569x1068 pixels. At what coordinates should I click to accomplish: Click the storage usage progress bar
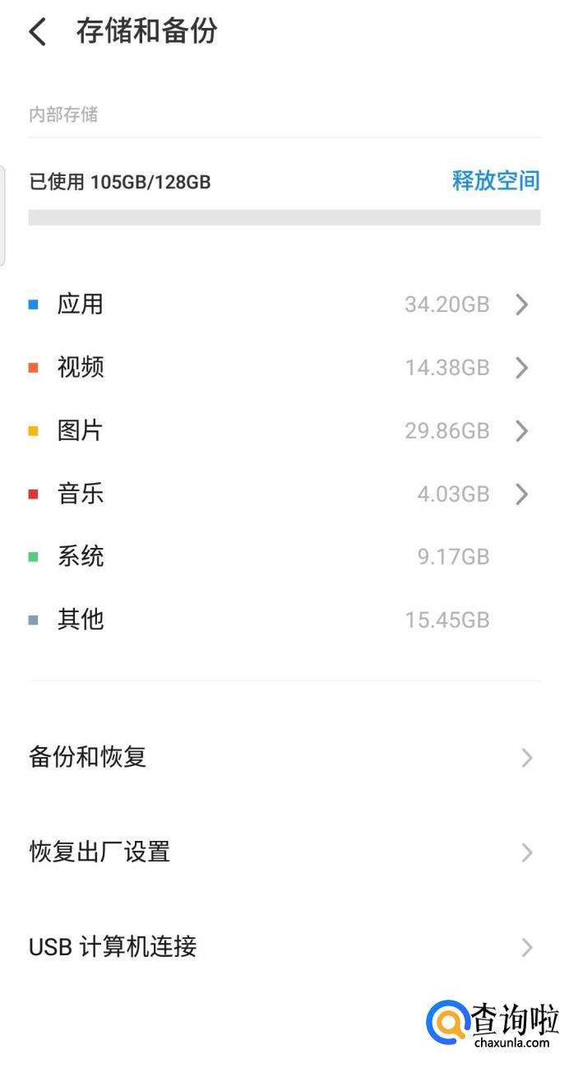click(x=284, y=217)
